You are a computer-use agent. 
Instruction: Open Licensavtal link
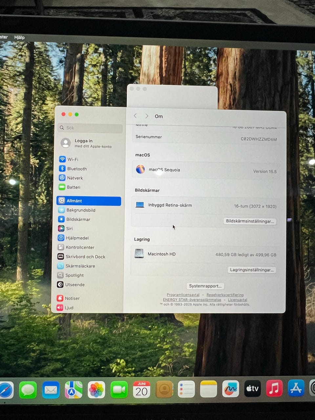coord(238,300)
